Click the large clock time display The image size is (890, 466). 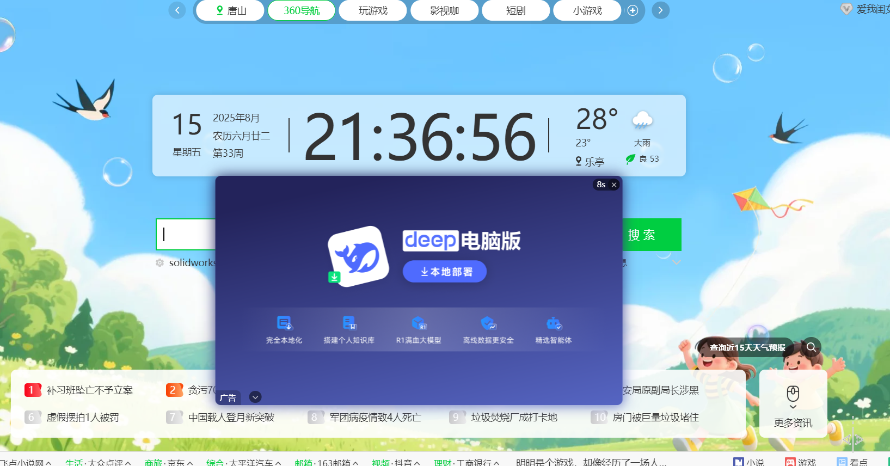point(420,137)
